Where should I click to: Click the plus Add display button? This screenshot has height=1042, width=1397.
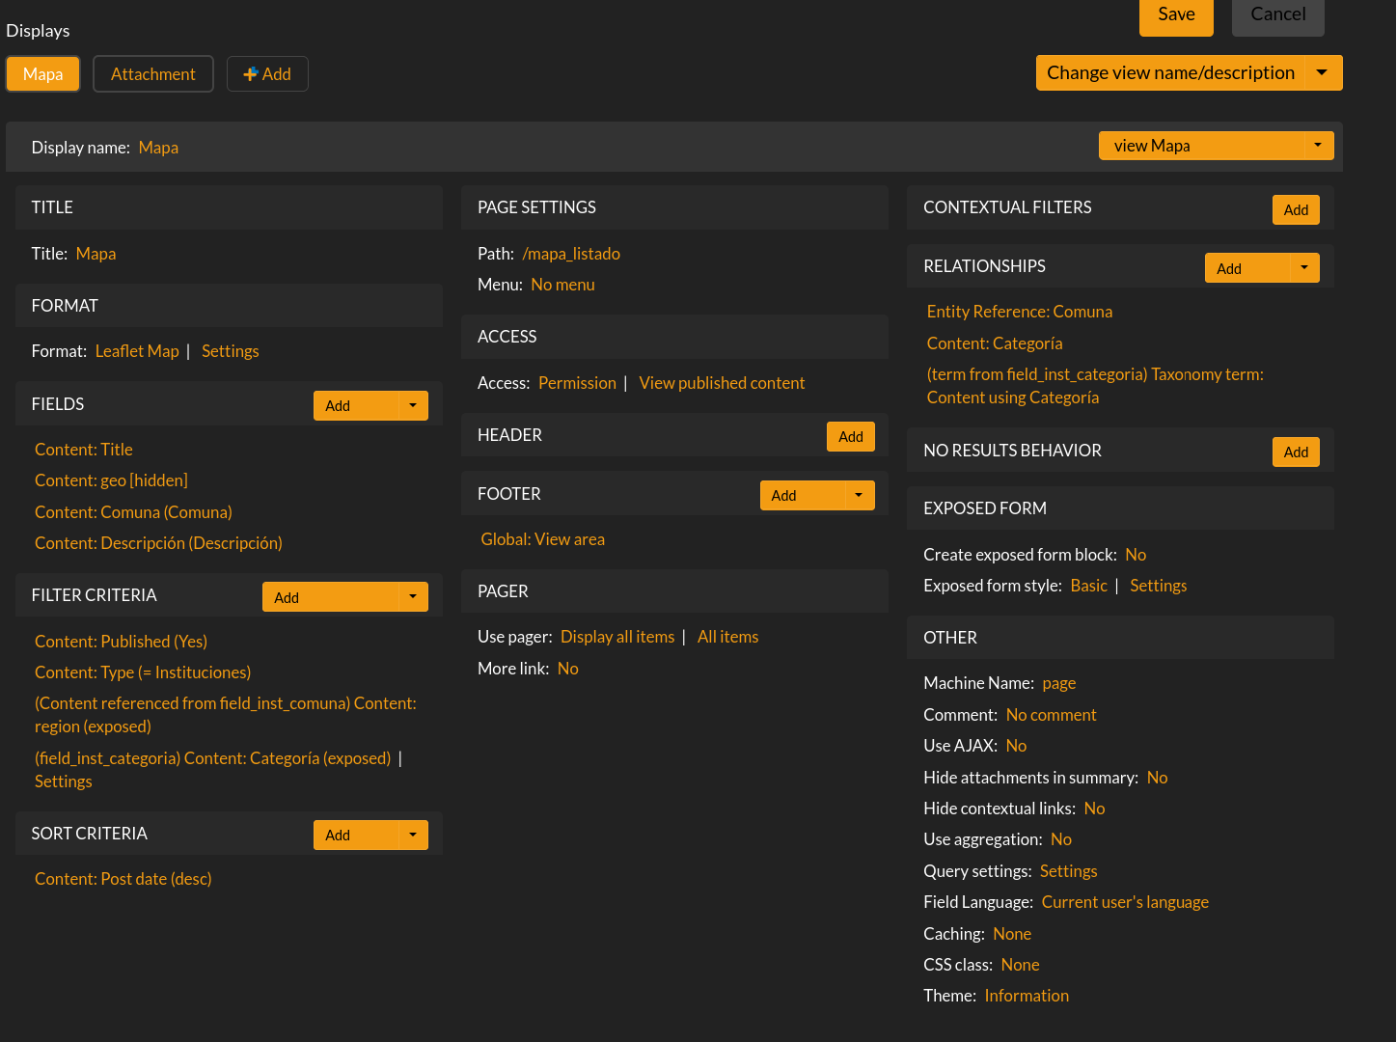(x=267, y=74)
